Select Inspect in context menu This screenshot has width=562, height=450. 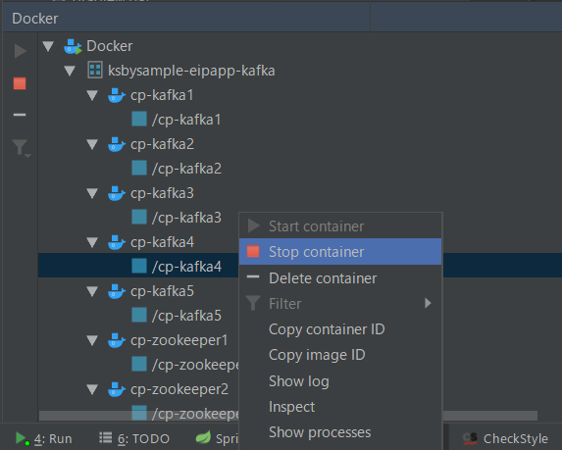340,407
